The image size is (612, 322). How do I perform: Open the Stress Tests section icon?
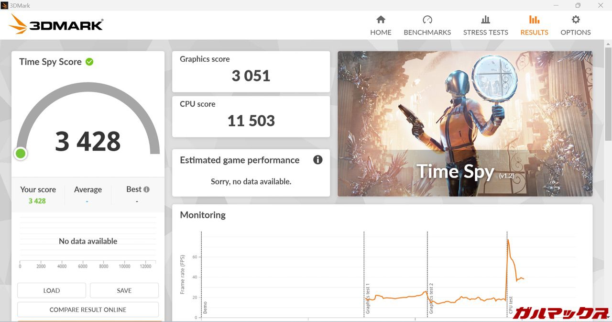485,20
